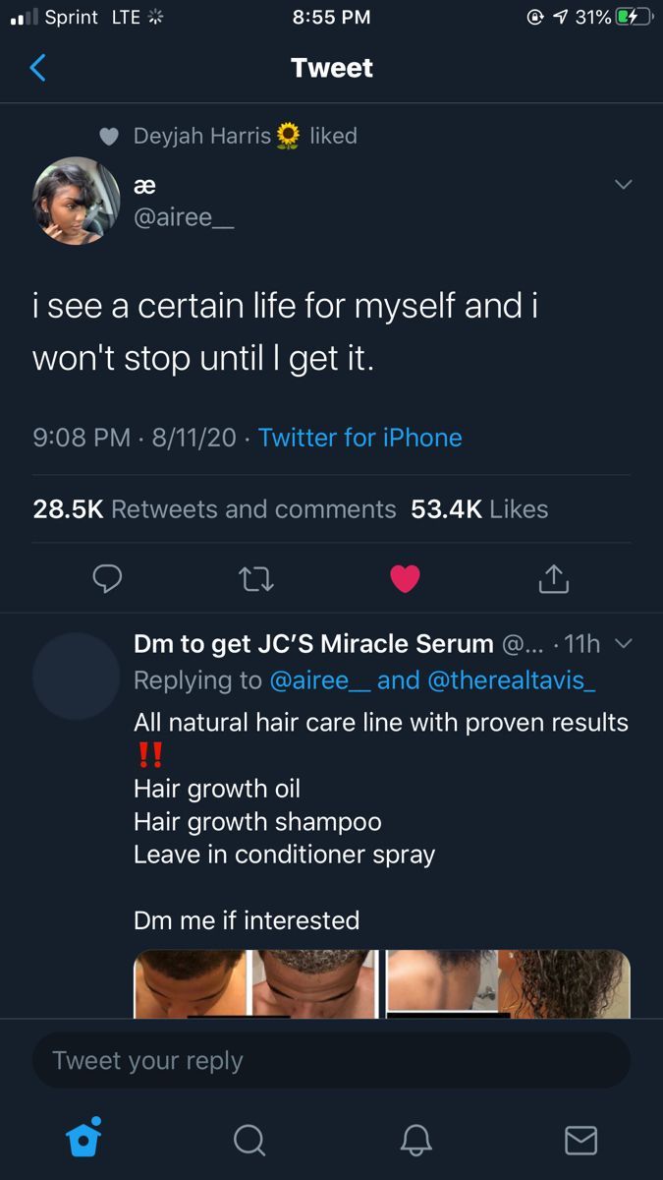
Task: Open the Miracle Serum replier's avatar
Action: pos(77,677)
